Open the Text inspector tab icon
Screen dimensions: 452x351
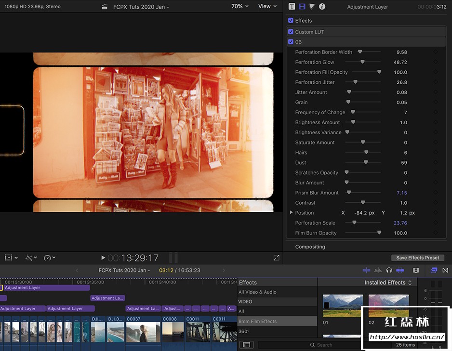(x=292, y=7)
